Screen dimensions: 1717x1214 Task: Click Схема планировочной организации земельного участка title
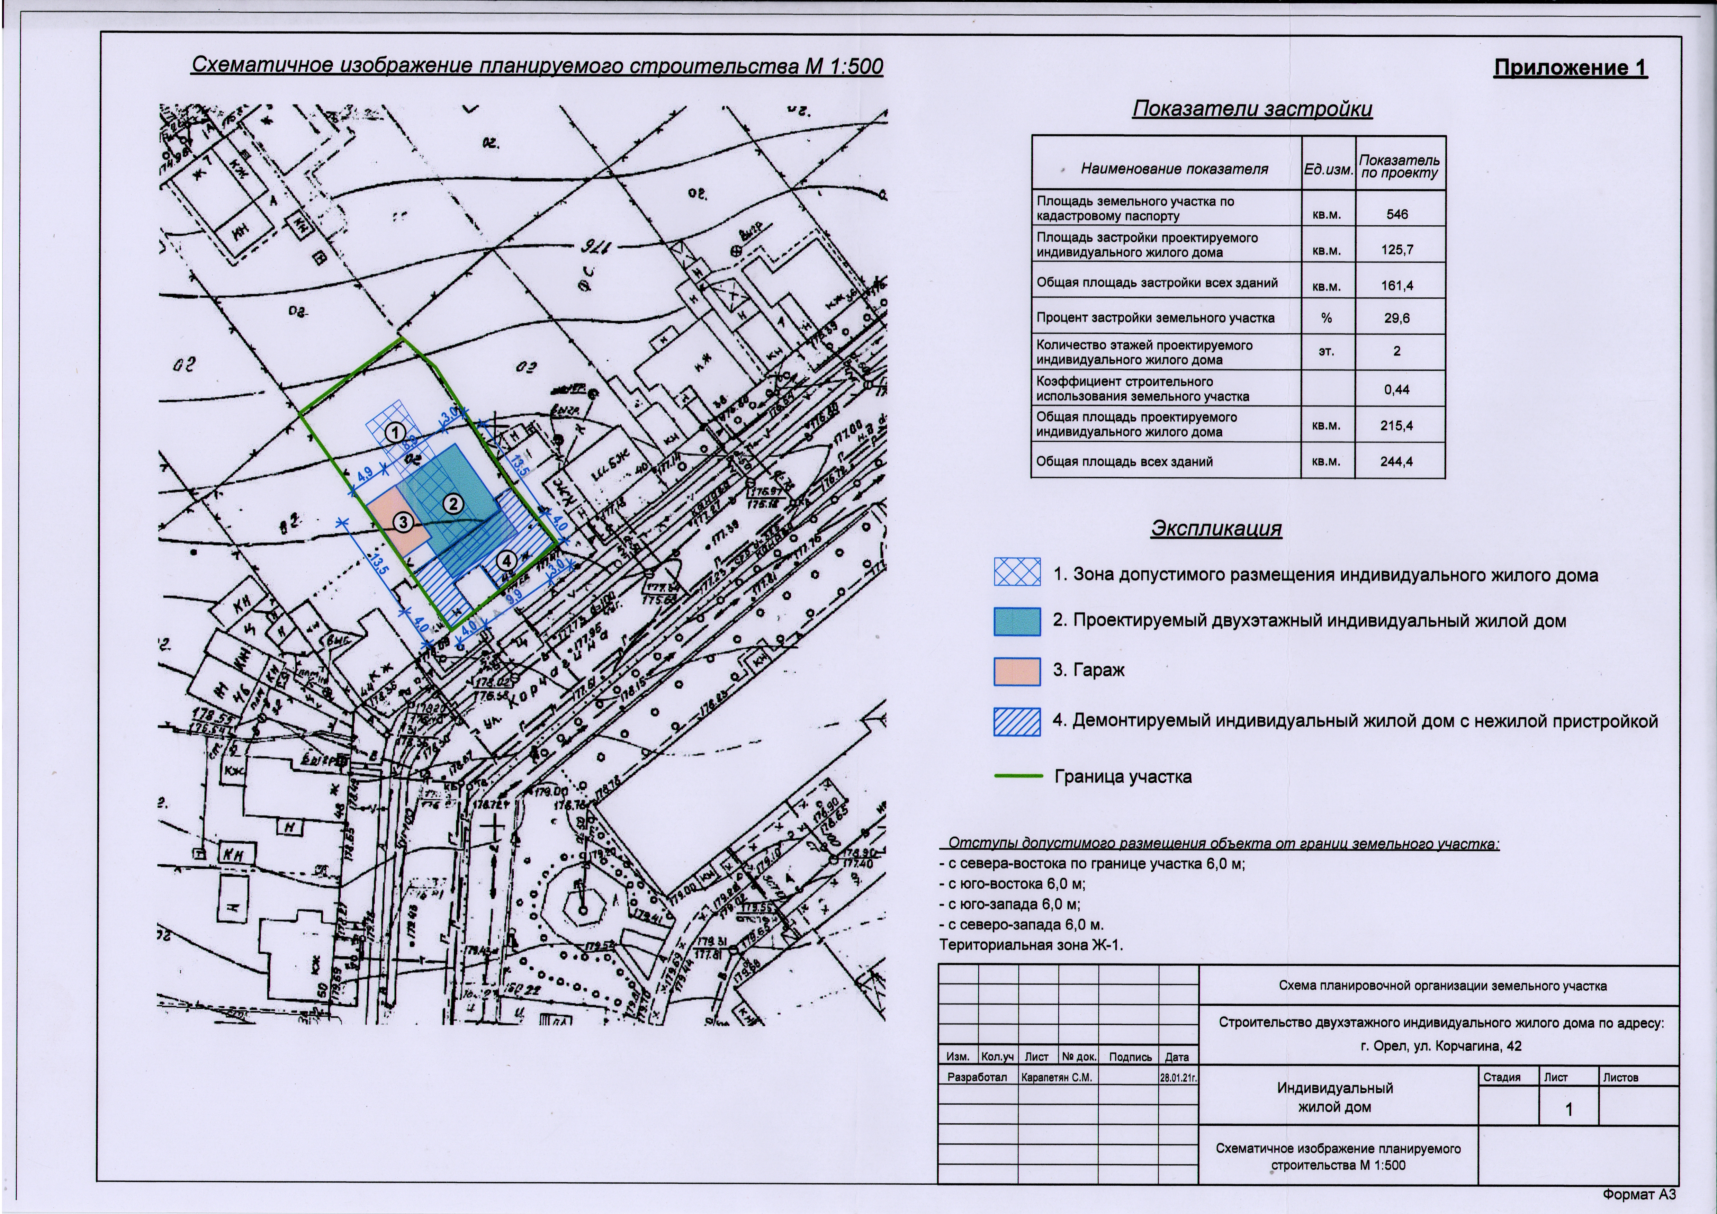tap(1442, 985)
